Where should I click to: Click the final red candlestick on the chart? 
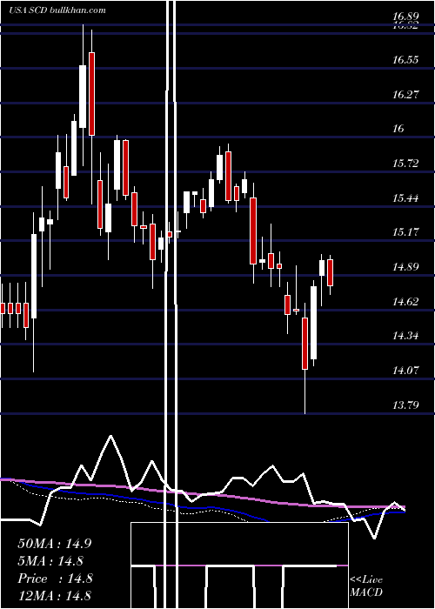330,272
